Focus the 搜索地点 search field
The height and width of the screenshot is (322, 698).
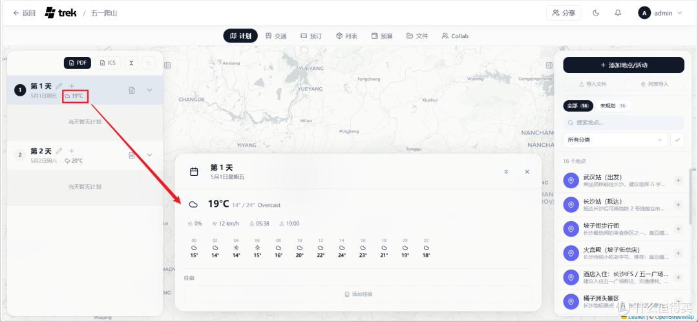(624, 122)
